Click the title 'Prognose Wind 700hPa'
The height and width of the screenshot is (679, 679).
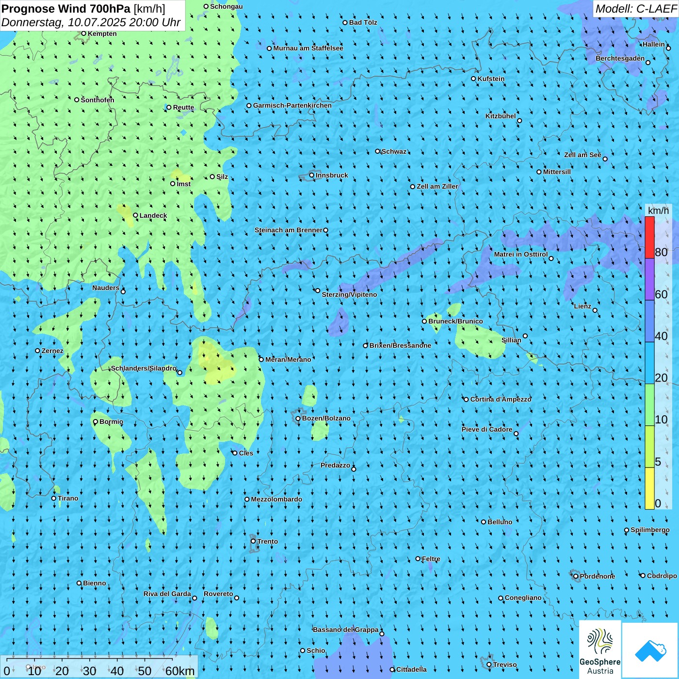66,8
